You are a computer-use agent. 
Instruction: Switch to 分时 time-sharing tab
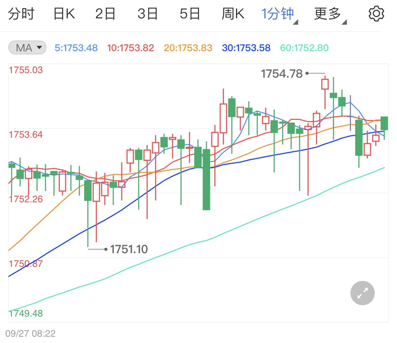tap(21, 14)
